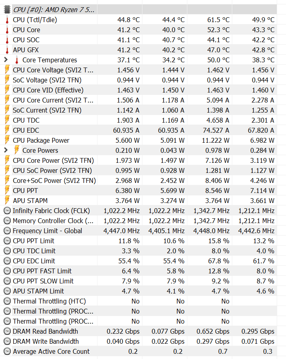Click the round icon next to Thermal Throttling (HTC)

point(7,301)
